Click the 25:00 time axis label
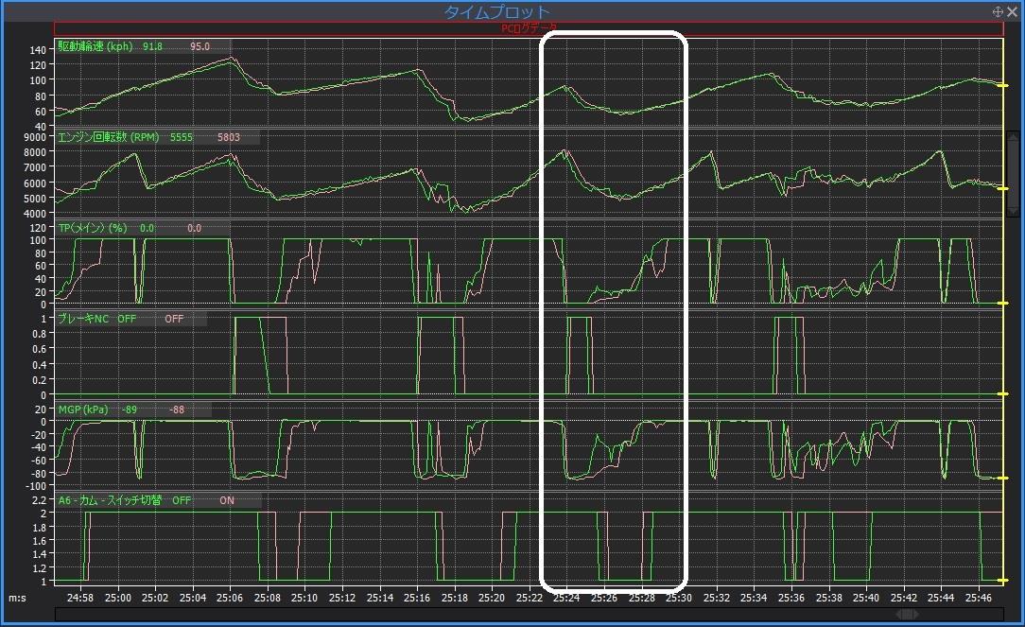This screenshot has height=627, width=1025. point(117,598)
